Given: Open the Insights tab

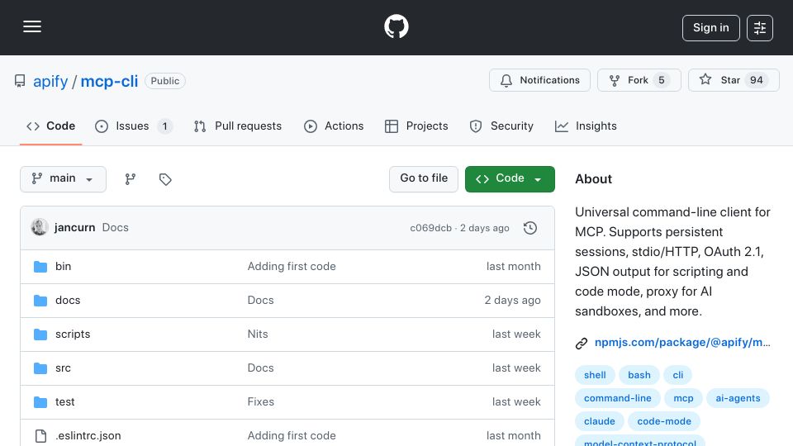Looking at the screenshot, I should click(586, 126).
